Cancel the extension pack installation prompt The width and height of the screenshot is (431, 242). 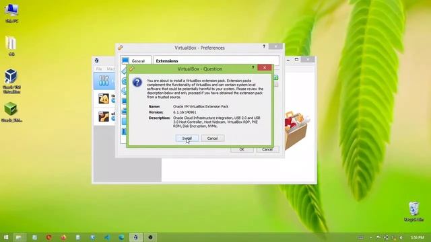point(213,138)
